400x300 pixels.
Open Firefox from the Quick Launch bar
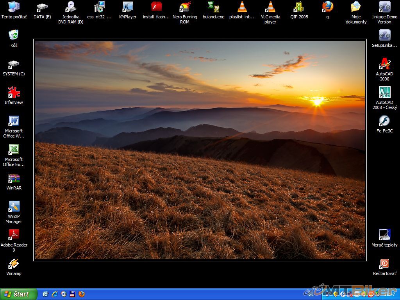pyautogui.click(x=81, y=294)
